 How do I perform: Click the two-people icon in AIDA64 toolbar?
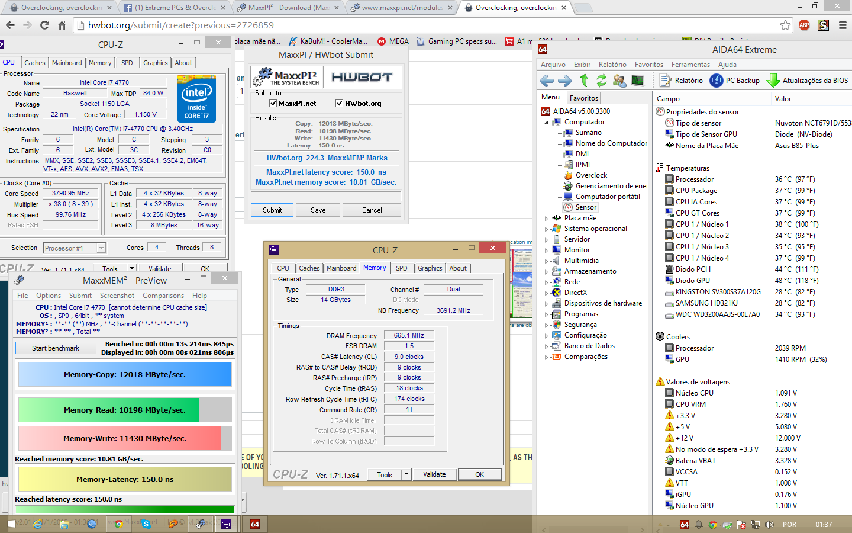619,81
